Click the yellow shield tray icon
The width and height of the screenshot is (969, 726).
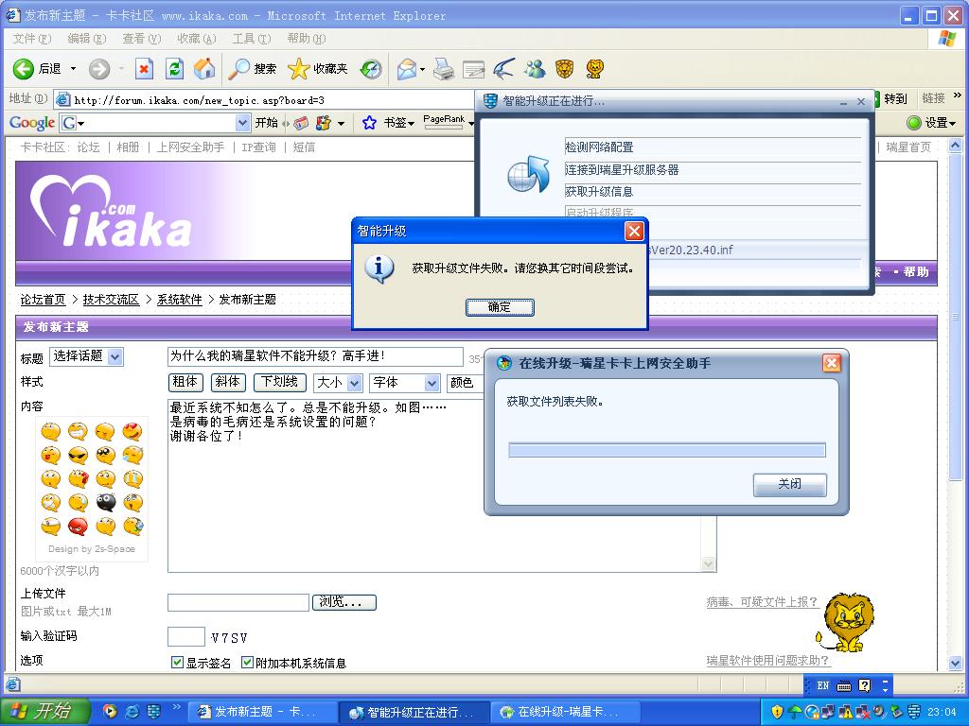(778, 712)
